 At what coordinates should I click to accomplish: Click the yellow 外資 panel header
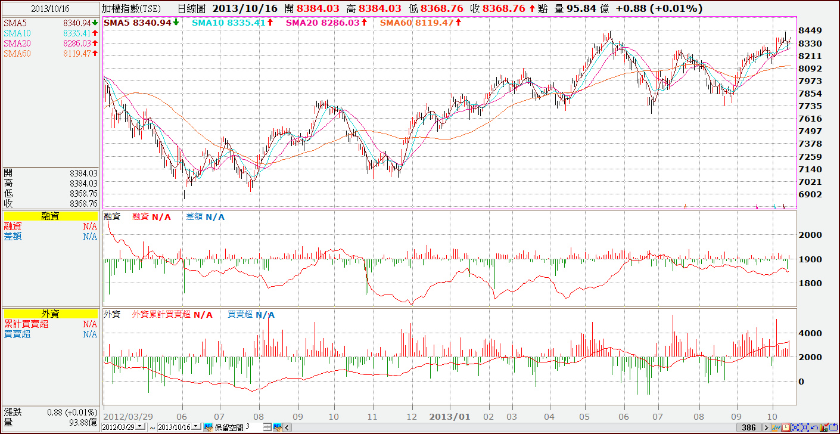point(50,314)
